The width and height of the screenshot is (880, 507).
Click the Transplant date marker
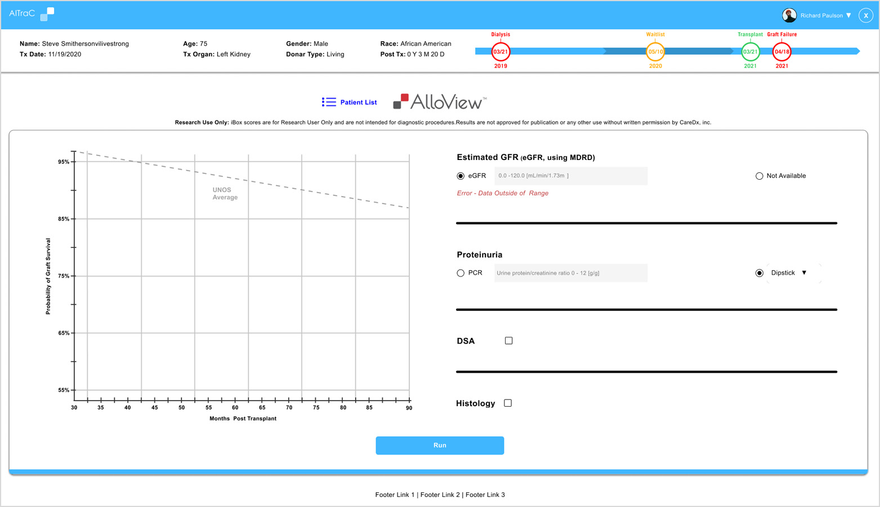(749, 50)
